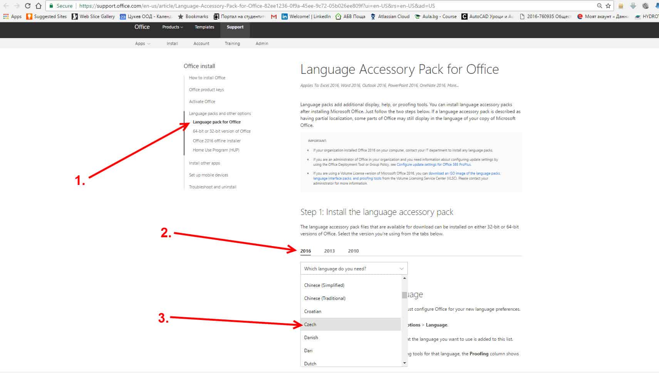Open 'download an ISO image of the language packs' link
The width and height of the screenshot is (659, 373).
pyautogui.click(x=464, y=173)
